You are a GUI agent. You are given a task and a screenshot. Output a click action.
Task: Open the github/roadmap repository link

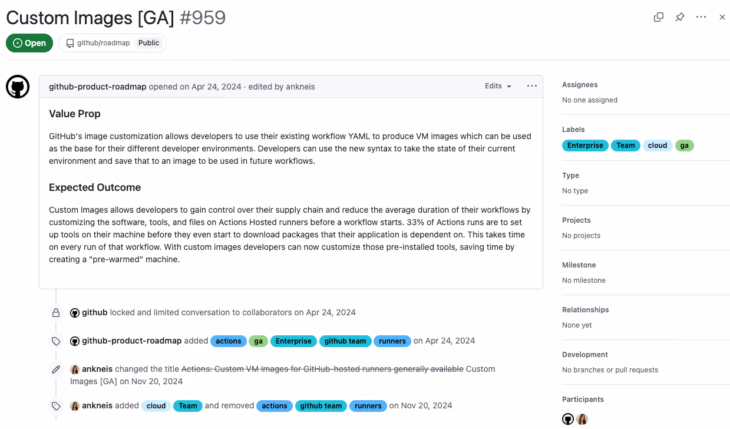[x=104, y=43]
